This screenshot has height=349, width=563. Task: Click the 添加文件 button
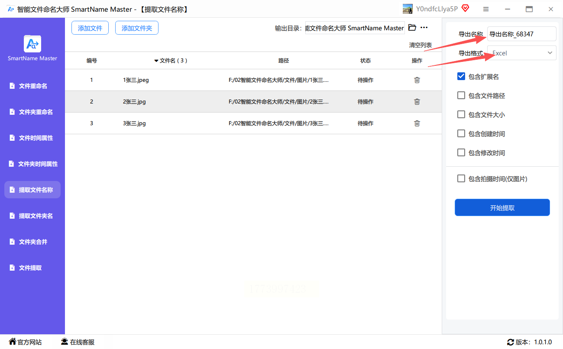click(90, 28)
